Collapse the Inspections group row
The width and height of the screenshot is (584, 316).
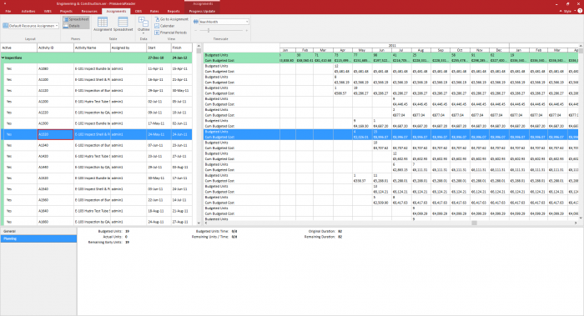pos(3,58)
